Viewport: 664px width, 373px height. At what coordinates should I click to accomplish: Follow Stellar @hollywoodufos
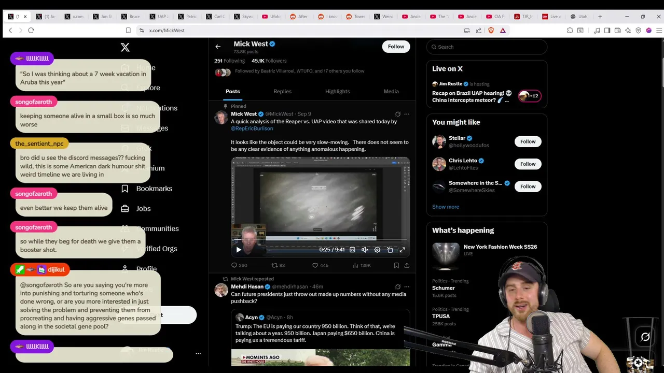point(528,141)
